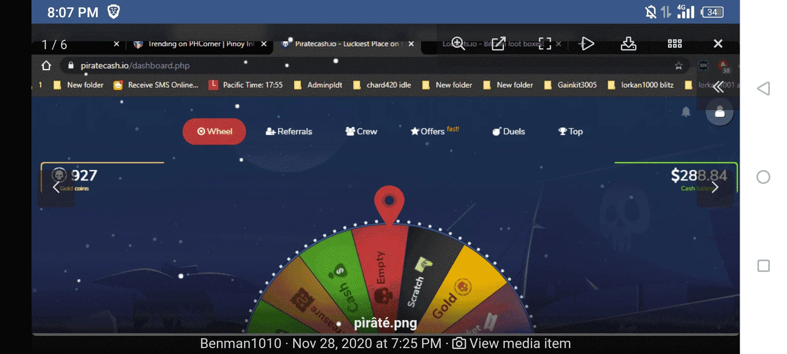Go to previous image arrow
This screenshot has width=787, height=354.
(56, 187)
